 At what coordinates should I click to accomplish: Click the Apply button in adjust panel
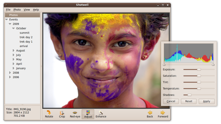pyautogui.click(x=207, y=101)
